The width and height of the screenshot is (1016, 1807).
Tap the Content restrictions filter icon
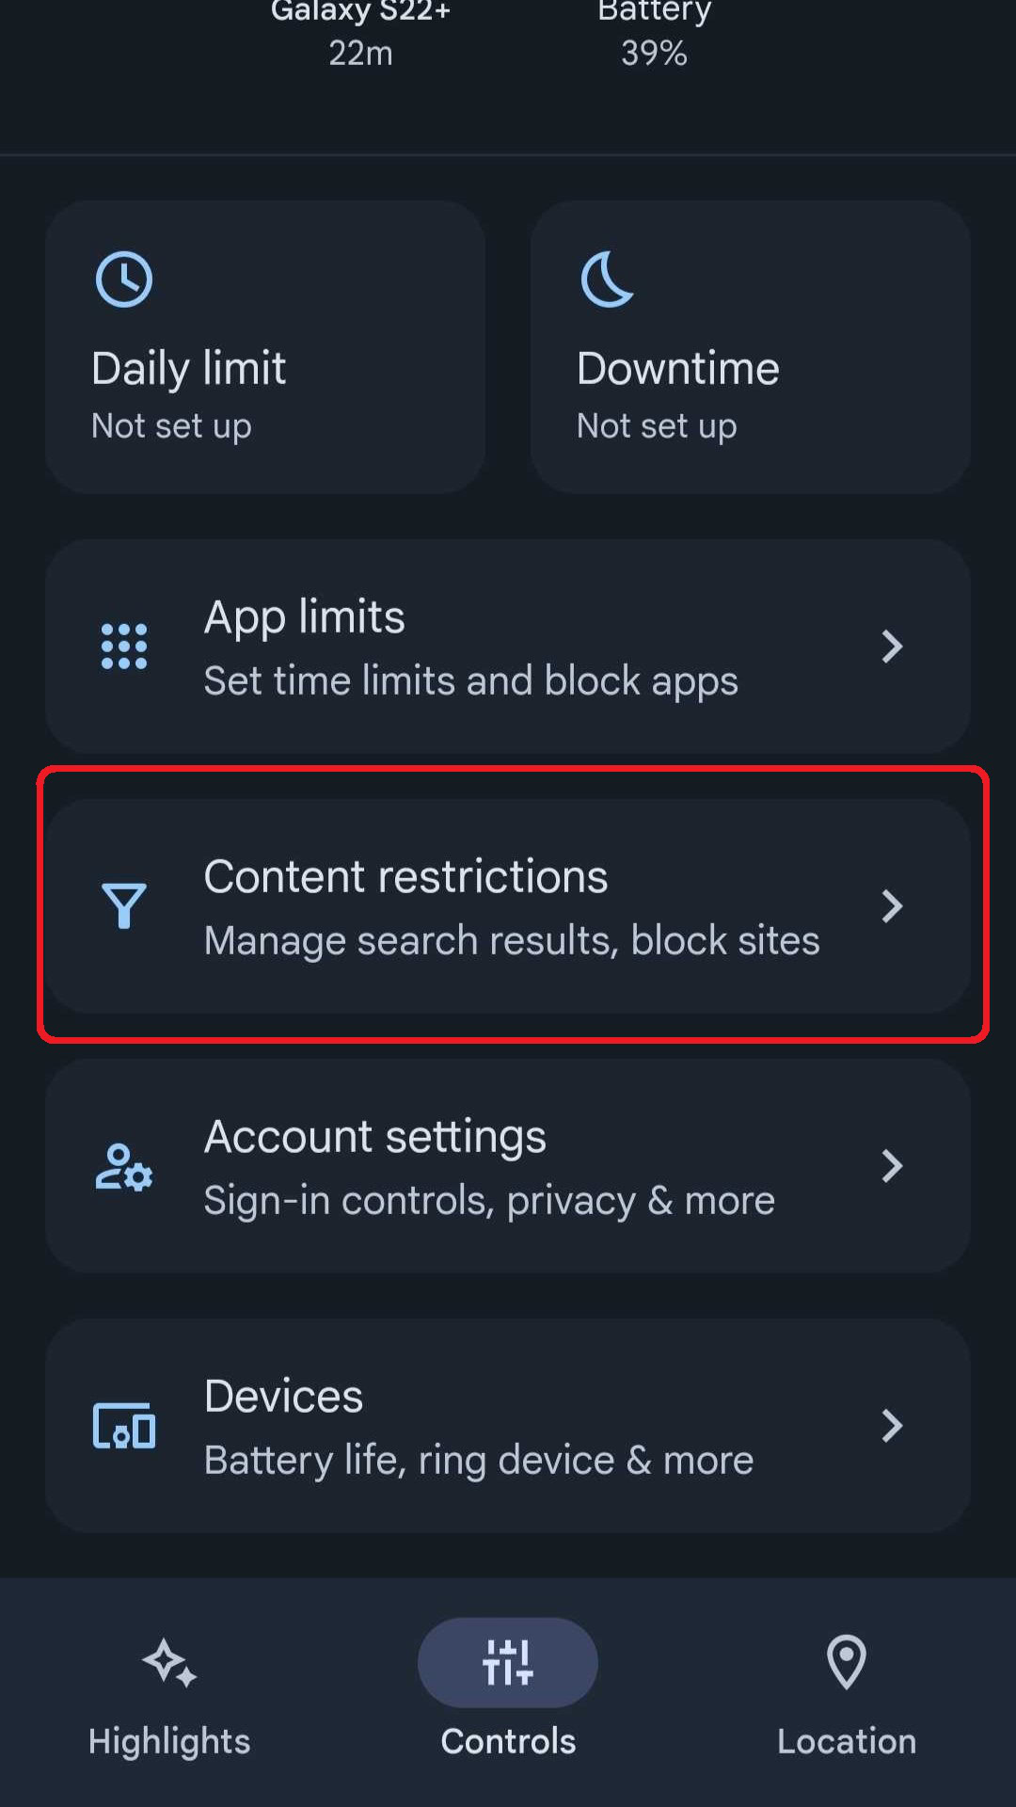124,905
